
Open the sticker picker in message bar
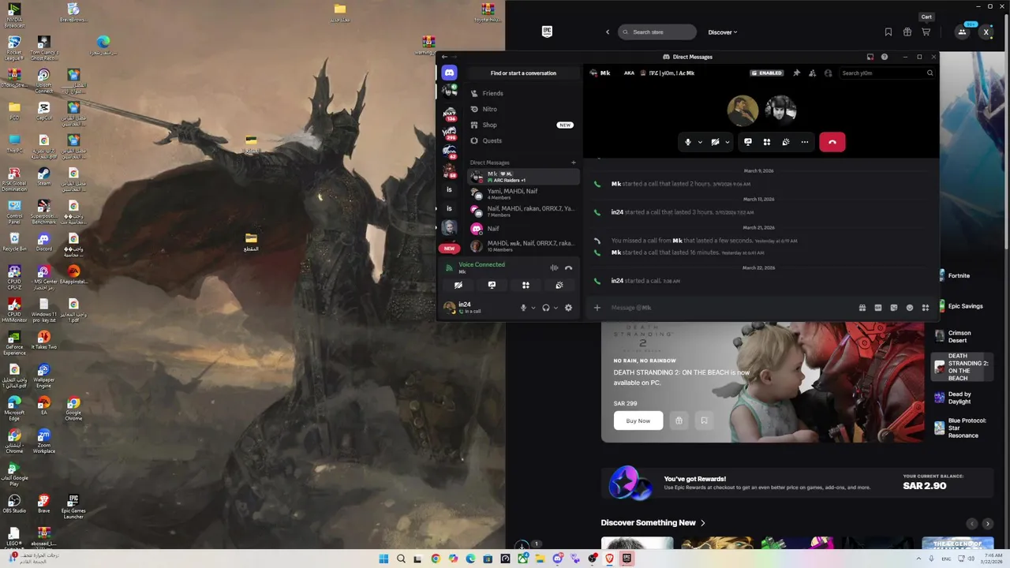tap(894, 308)
